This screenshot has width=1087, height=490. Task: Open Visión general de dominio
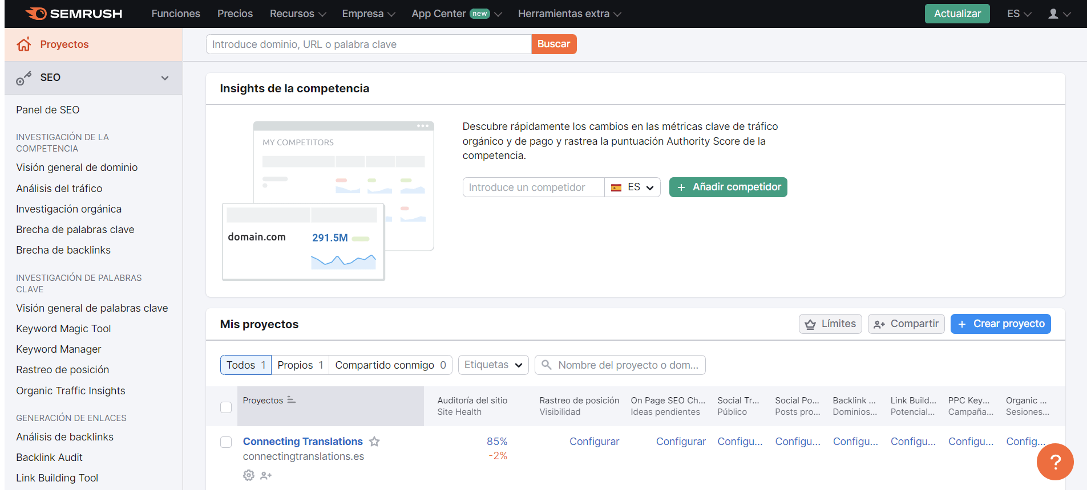(77, 168)
